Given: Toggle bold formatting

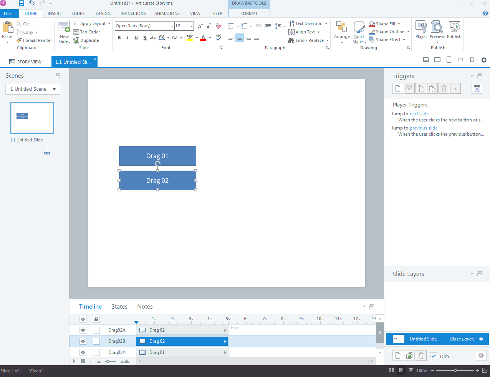Looking at the screenshot, I should pyautogui.click(x=119, y=38).
